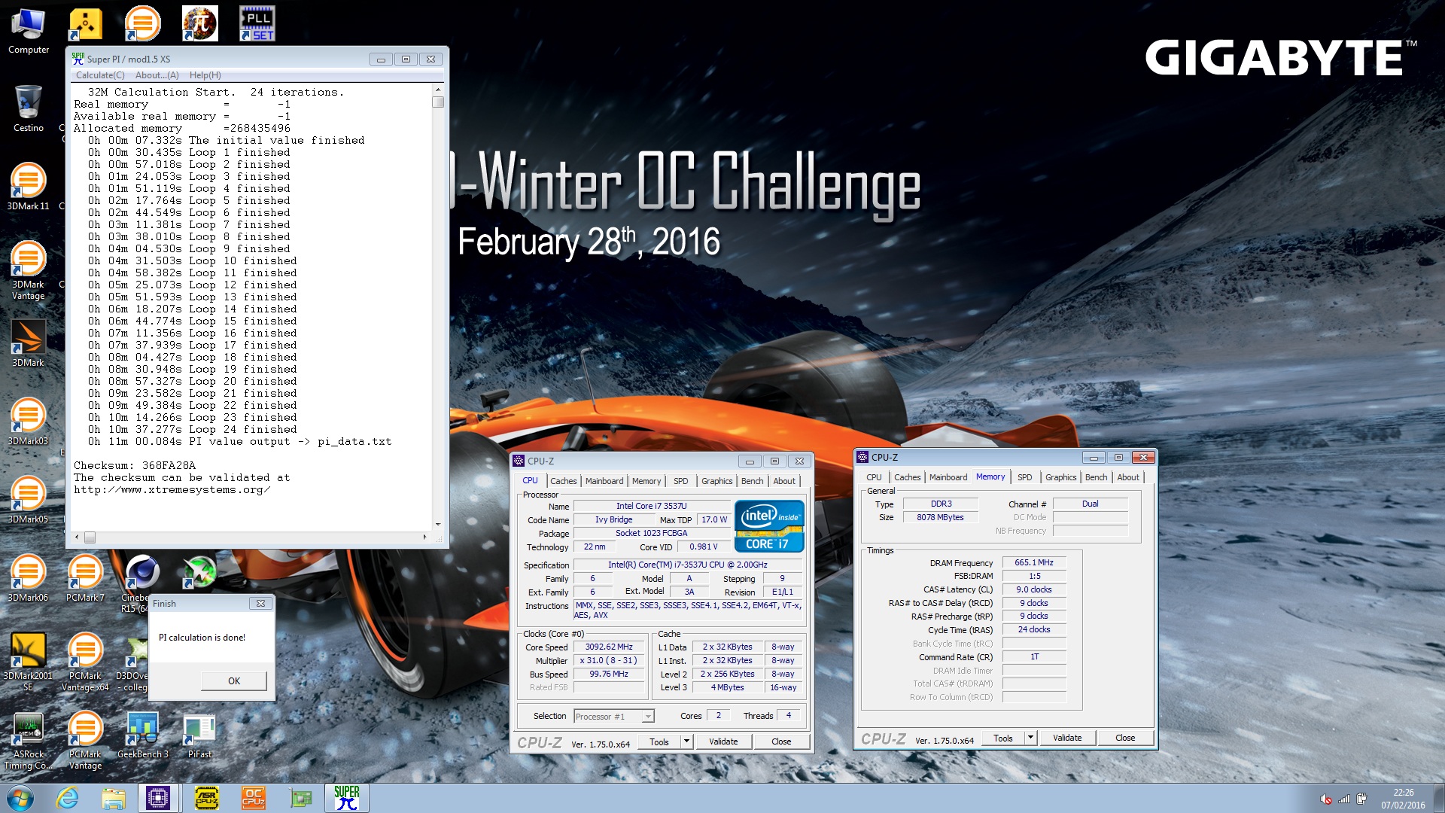
Task: Expand Tools dropdown arrow in left CPU-Z
Action: click(x=686, y=741)
